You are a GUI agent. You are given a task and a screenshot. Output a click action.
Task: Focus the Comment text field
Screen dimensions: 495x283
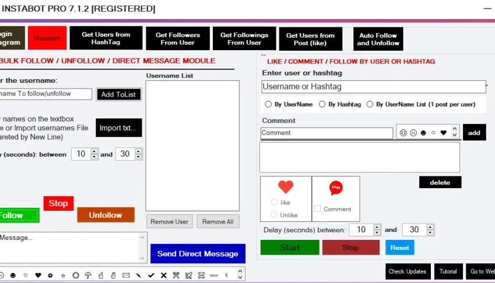tap(327, 133)
